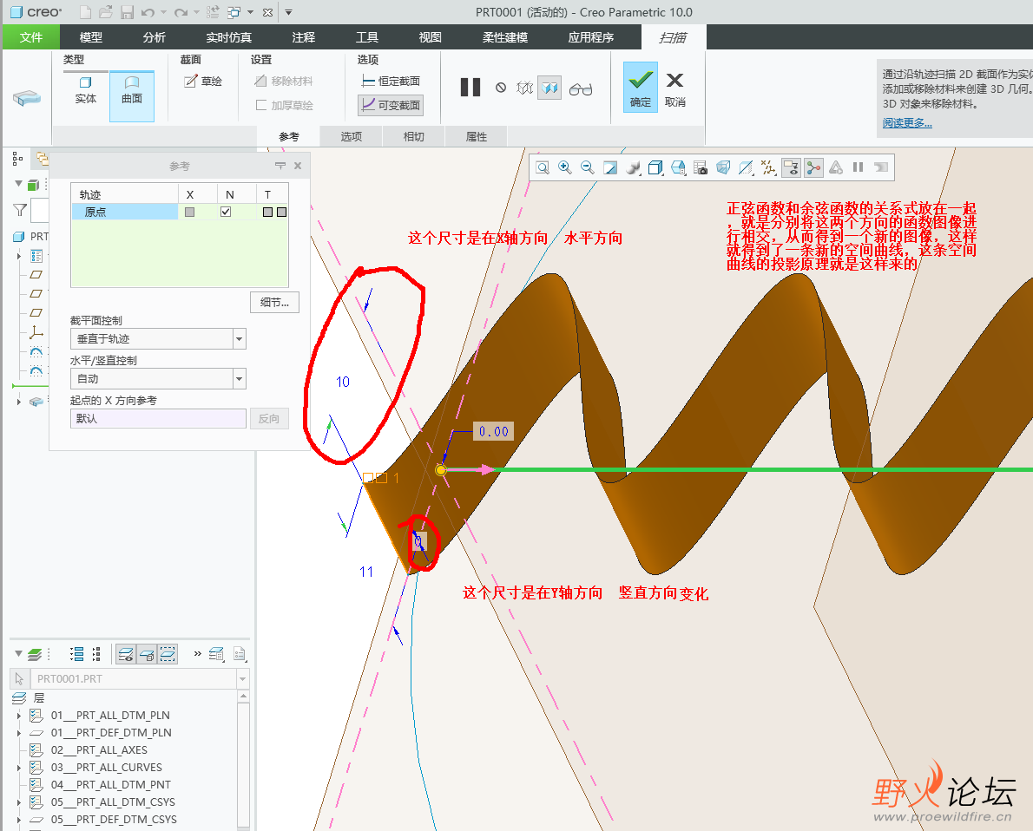Click the Refit view icon in graphics toolbar

[543, 168]
